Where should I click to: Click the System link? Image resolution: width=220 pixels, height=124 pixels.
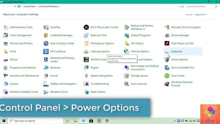click(14, 84)
